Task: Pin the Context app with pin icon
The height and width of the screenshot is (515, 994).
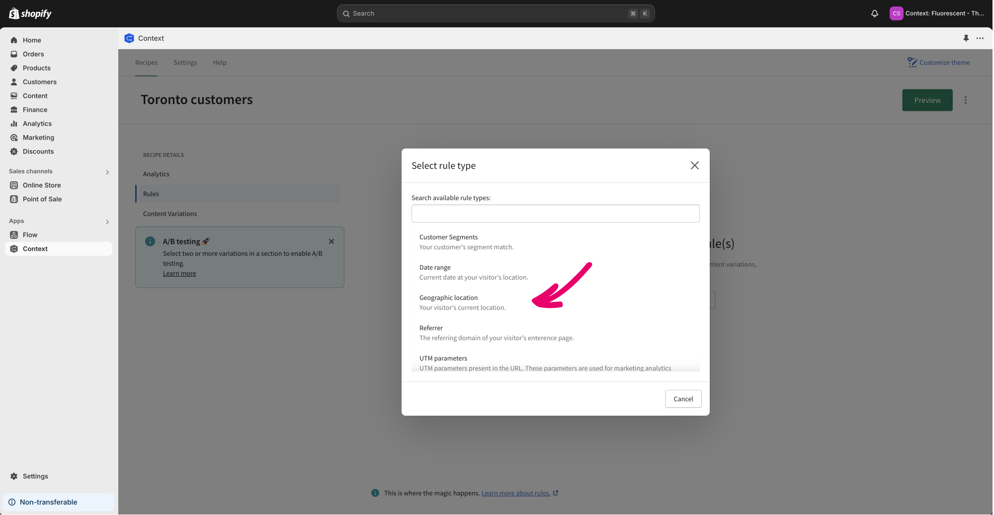Action: coord(966,38)
